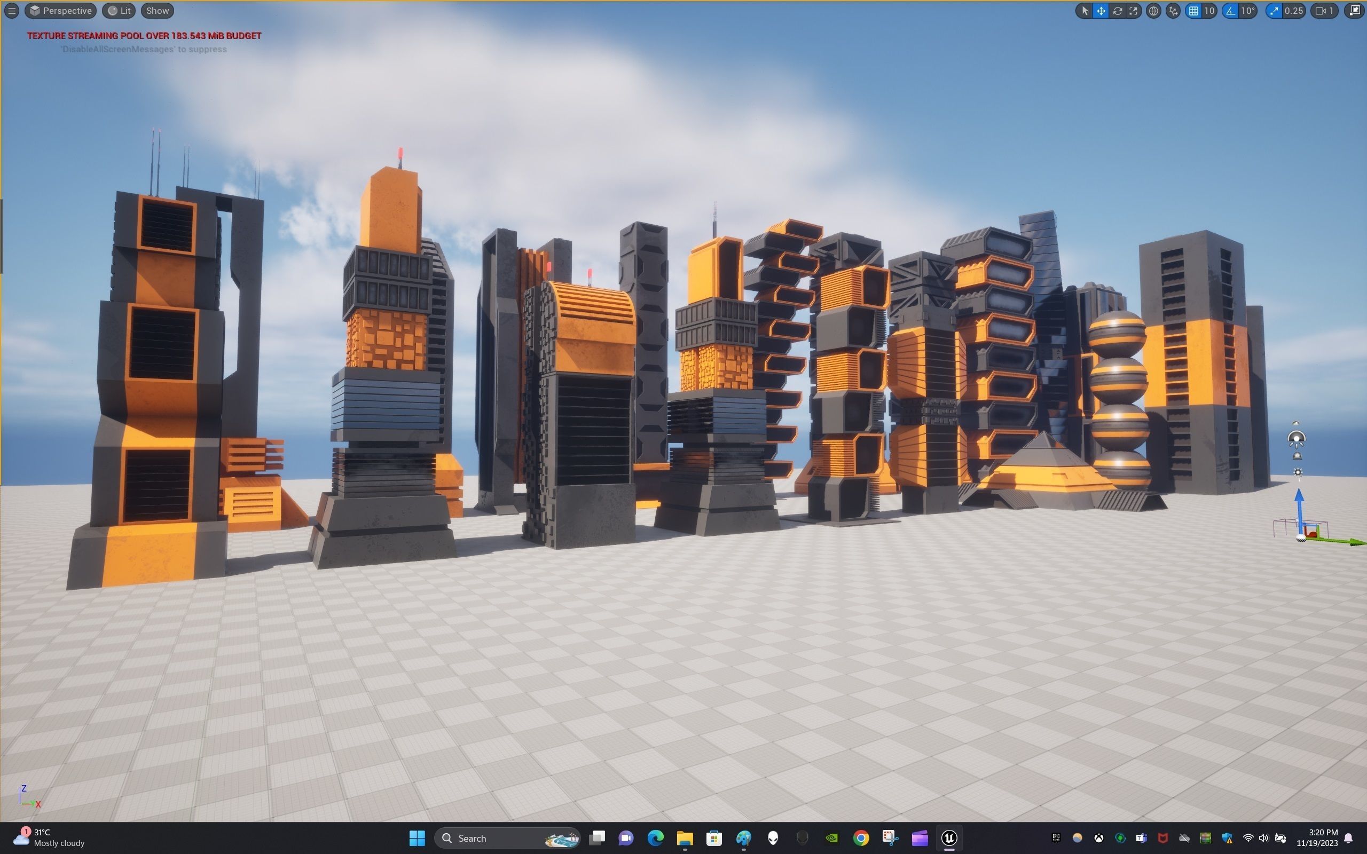This screenshot has width=1367, height=854.
Task: Select the Translate (move) transform tool
Action: point(1101,11)
